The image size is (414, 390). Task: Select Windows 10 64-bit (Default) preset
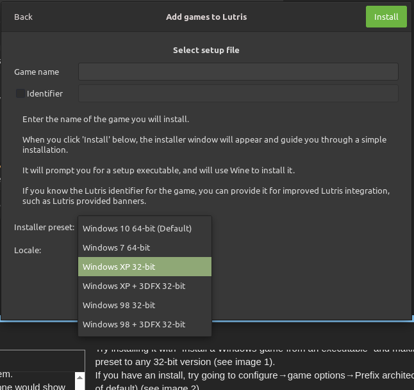145,228
